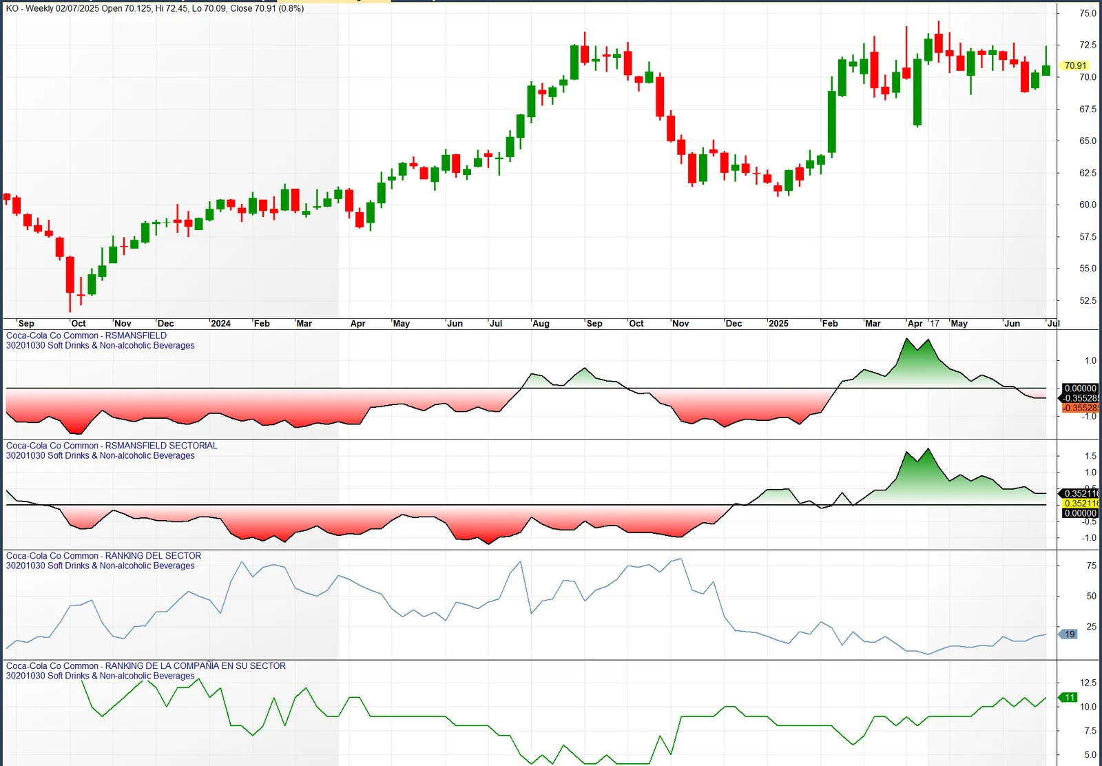Click the yellow 70.91 last price tag
The height and width of the screenshot is (766, 1102).
[1075, 65]
